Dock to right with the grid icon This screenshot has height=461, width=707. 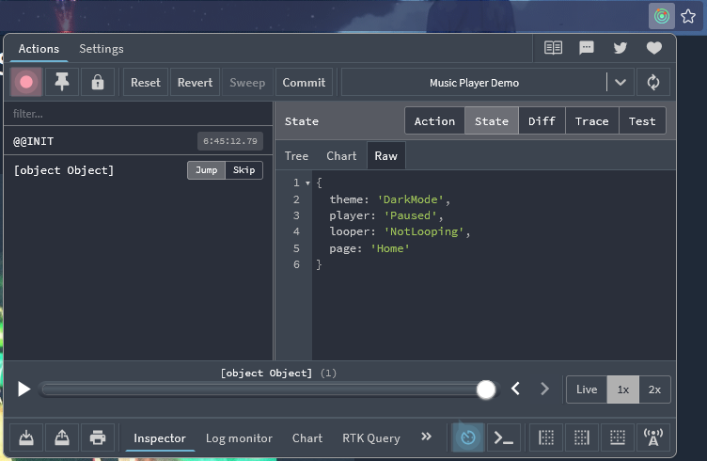[582, 437]
